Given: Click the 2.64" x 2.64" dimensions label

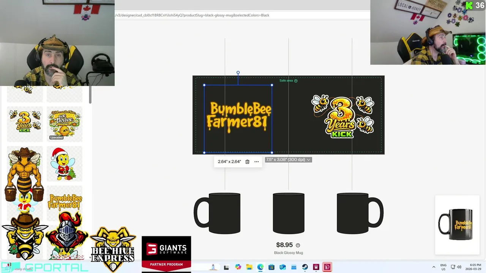Looking at the screenshot, I should (x=229, y=162).
